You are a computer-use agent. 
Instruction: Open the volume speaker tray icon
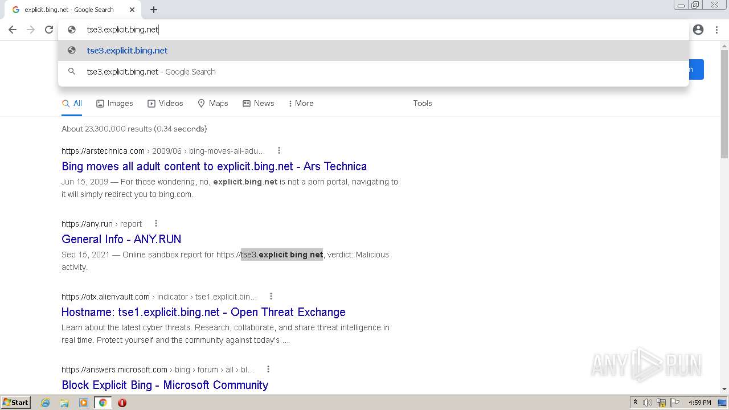[648, 403]
